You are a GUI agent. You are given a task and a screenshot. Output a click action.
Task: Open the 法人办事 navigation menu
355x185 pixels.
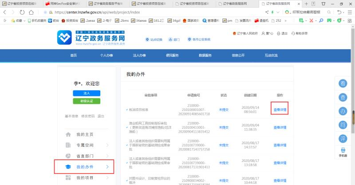139,55
